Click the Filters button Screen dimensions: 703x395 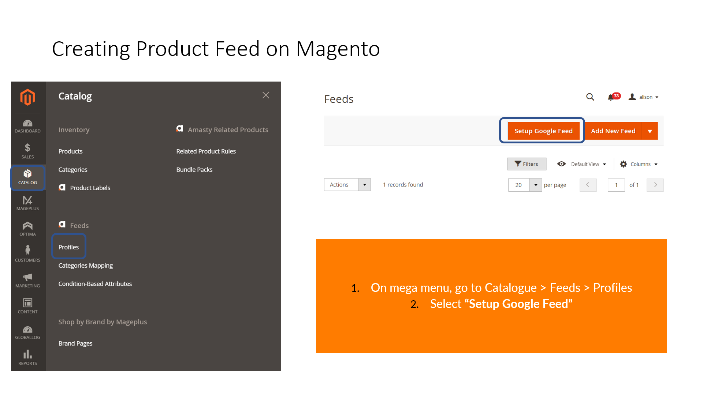point(527,164)
